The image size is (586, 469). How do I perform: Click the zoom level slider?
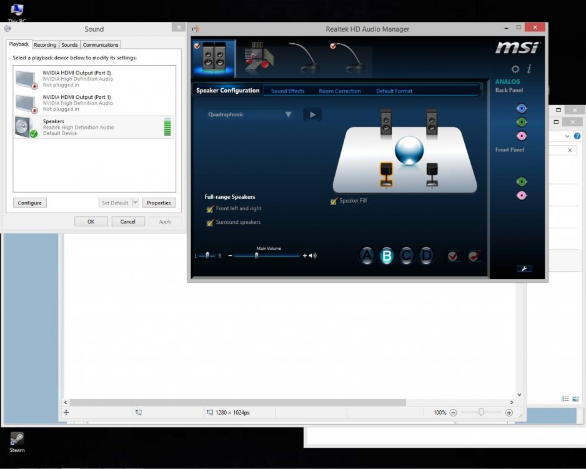481,412
